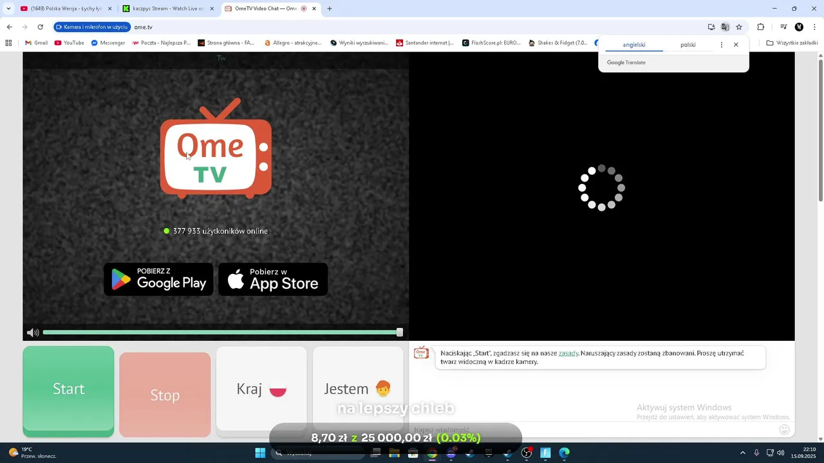Open the Santander internet bookmark
The image size is (824, 463).
point(425,43)
